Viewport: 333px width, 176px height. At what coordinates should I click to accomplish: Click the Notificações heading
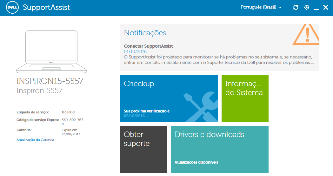145,33
